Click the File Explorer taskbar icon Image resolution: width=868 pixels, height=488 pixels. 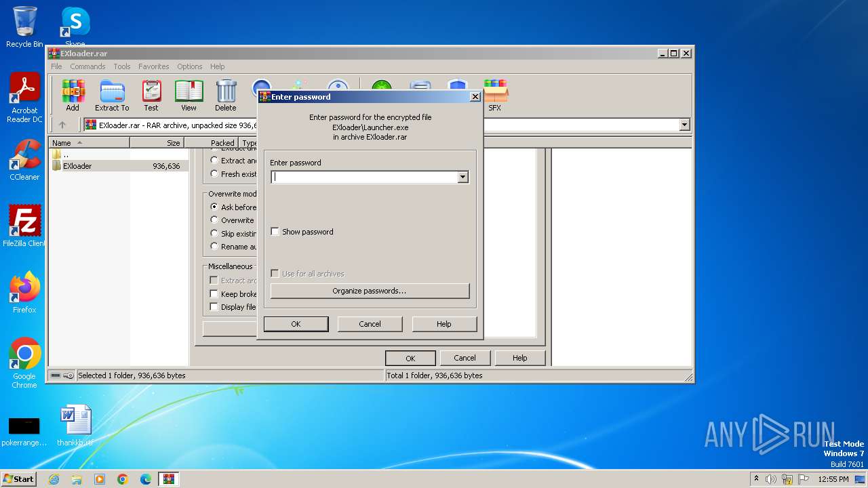point(77,479)
